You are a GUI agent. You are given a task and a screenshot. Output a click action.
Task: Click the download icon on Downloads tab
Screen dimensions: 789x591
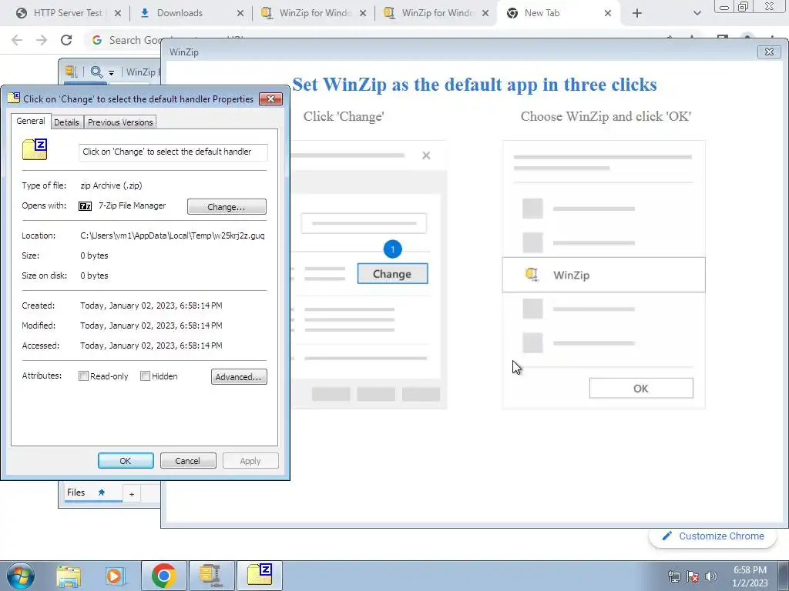tap(144, 14)
